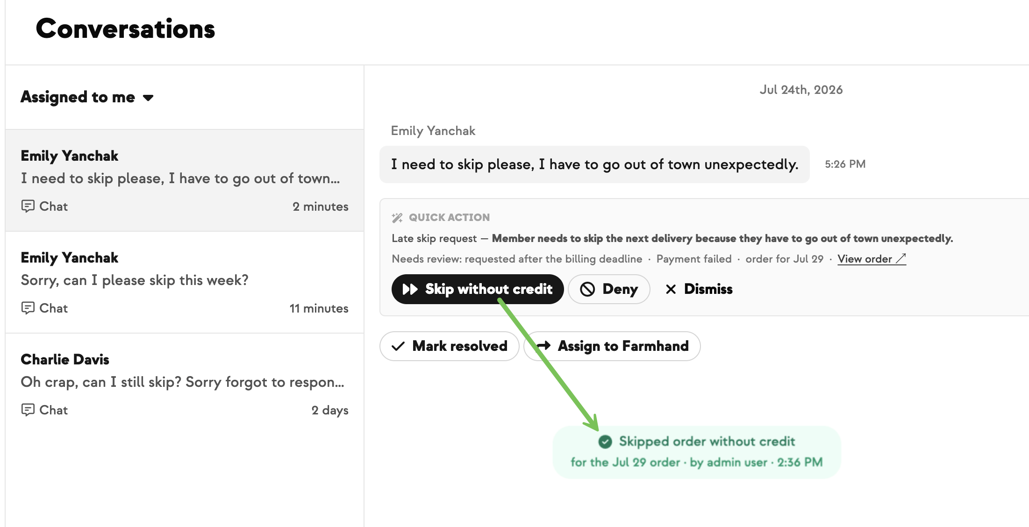1029x527 pixels.
Task: Open Emily Yanchak's out of town conversation
Action: (185, 180)
